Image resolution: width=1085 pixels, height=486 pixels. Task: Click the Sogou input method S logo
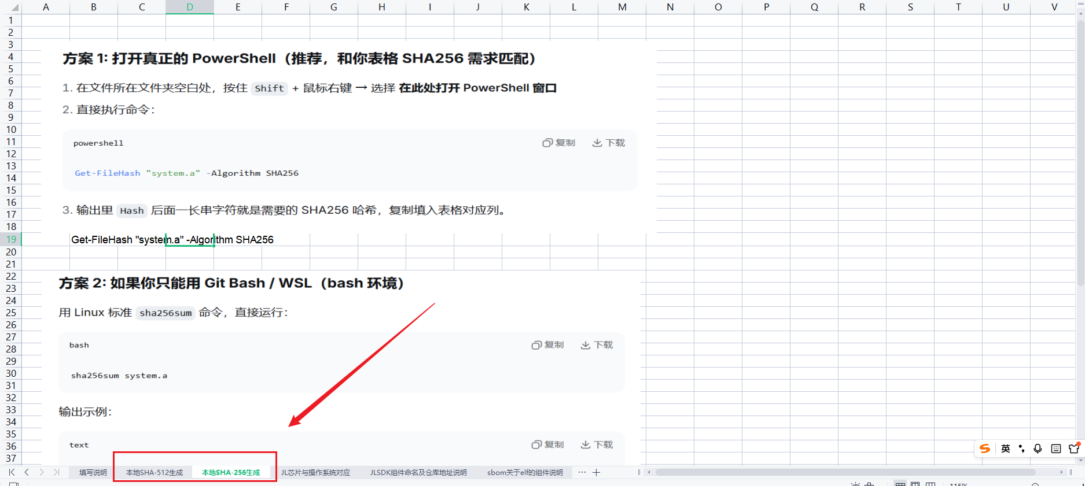985,448
